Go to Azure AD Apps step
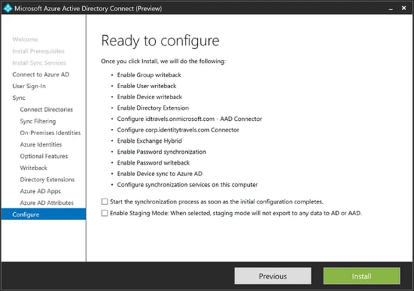The width and height of the screenshot is (414, 291). 40,191
